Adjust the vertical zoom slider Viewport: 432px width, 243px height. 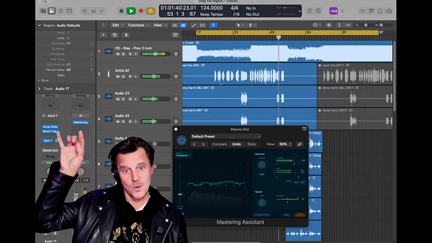tap(366, 25)
